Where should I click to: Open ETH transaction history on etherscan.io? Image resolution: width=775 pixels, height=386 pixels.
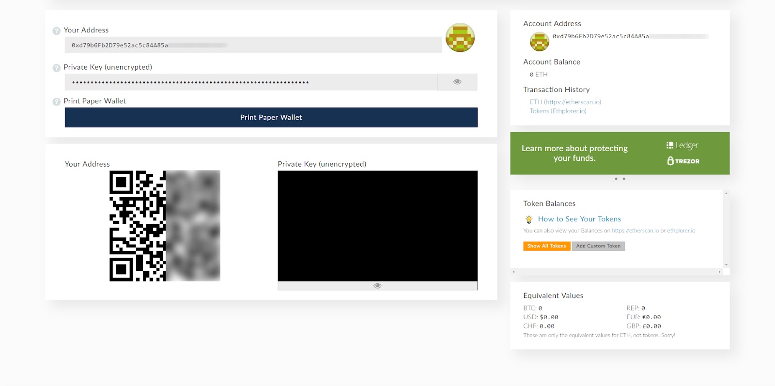[565, 102]
